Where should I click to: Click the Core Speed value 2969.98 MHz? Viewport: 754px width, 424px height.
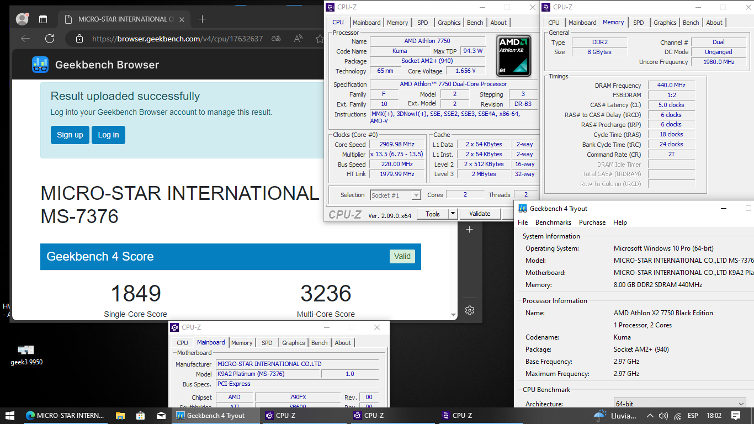(x=396, y=144)
